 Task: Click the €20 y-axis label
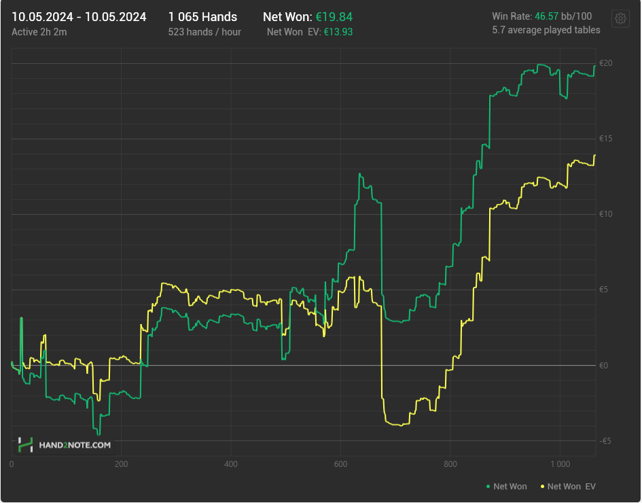click(x=606, y=63)
